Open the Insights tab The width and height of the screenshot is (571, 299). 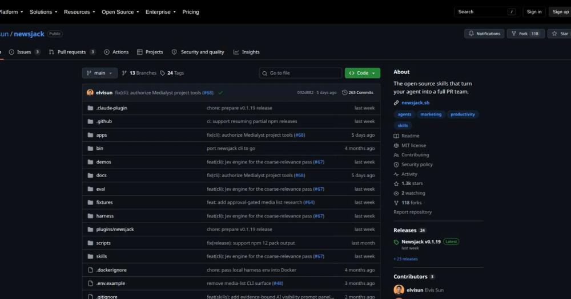[x=247, y=52]
